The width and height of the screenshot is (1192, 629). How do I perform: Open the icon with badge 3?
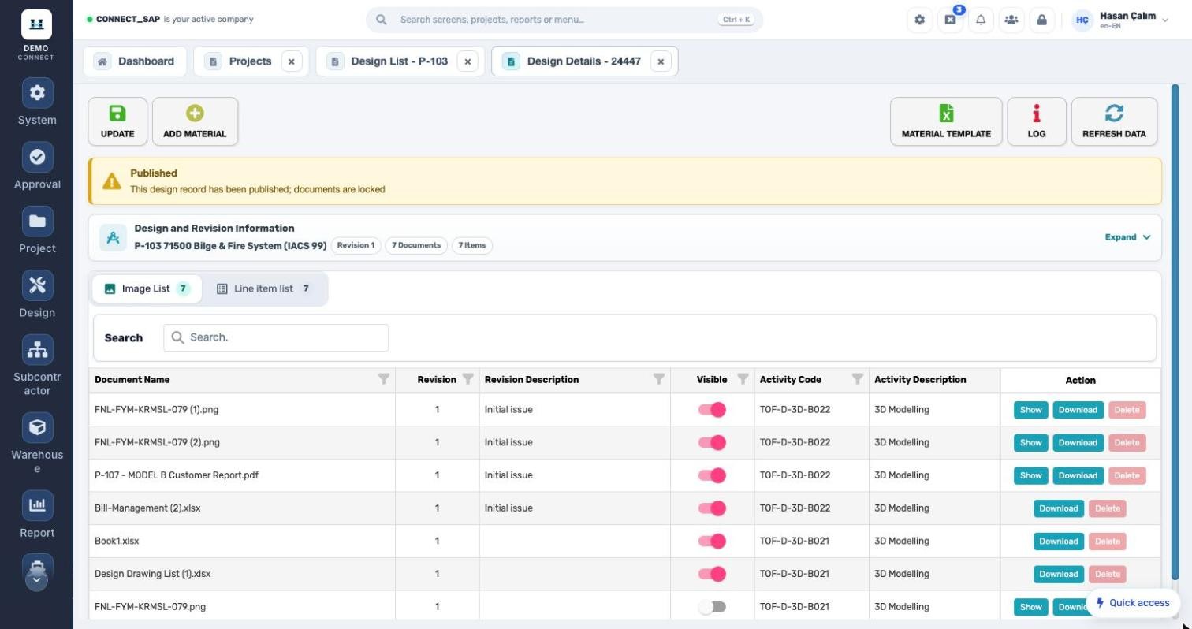click(x=950, y=20)
